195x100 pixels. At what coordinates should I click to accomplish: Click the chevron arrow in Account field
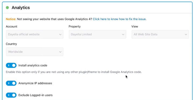coord(60,34)
